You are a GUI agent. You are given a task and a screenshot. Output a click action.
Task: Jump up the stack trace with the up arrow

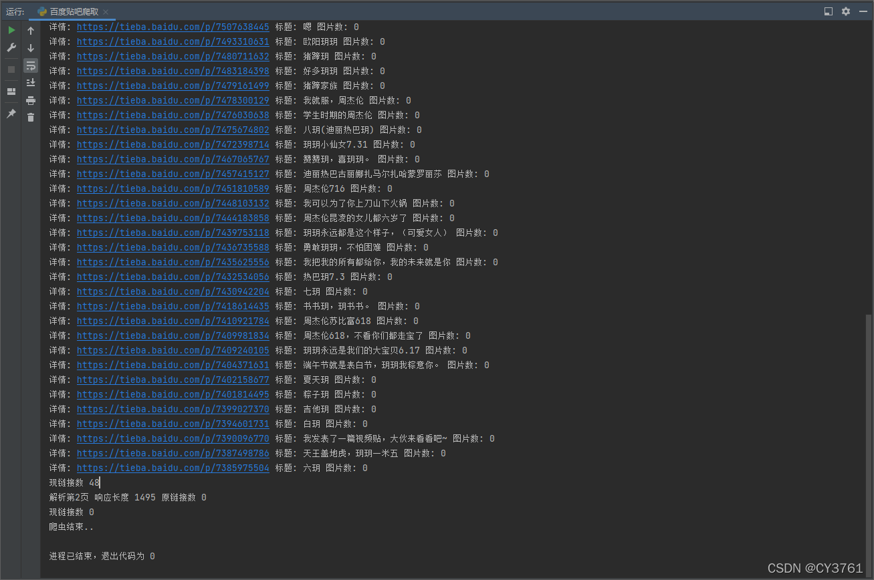coord(31,31)
